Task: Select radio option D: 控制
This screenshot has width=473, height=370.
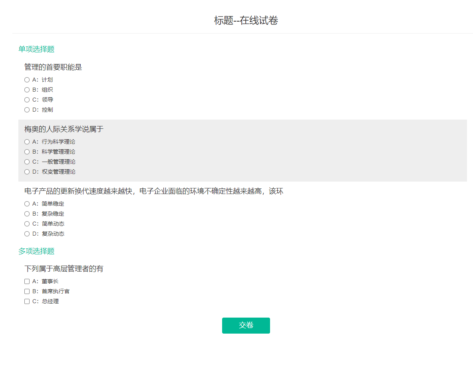Action: pyautogui.click(x=27, y=110)
